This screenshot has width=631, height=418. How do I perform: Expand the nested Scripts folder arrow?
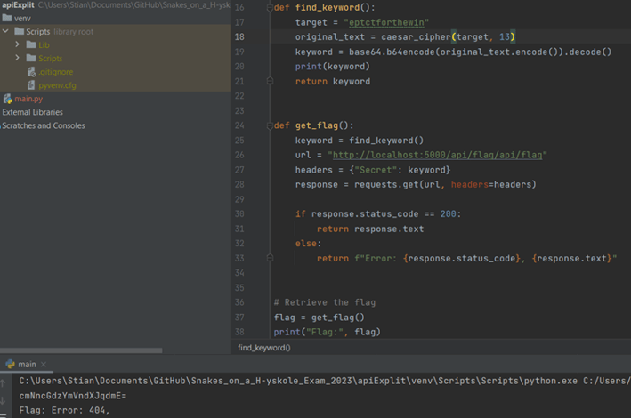click(x=17, y=58)
